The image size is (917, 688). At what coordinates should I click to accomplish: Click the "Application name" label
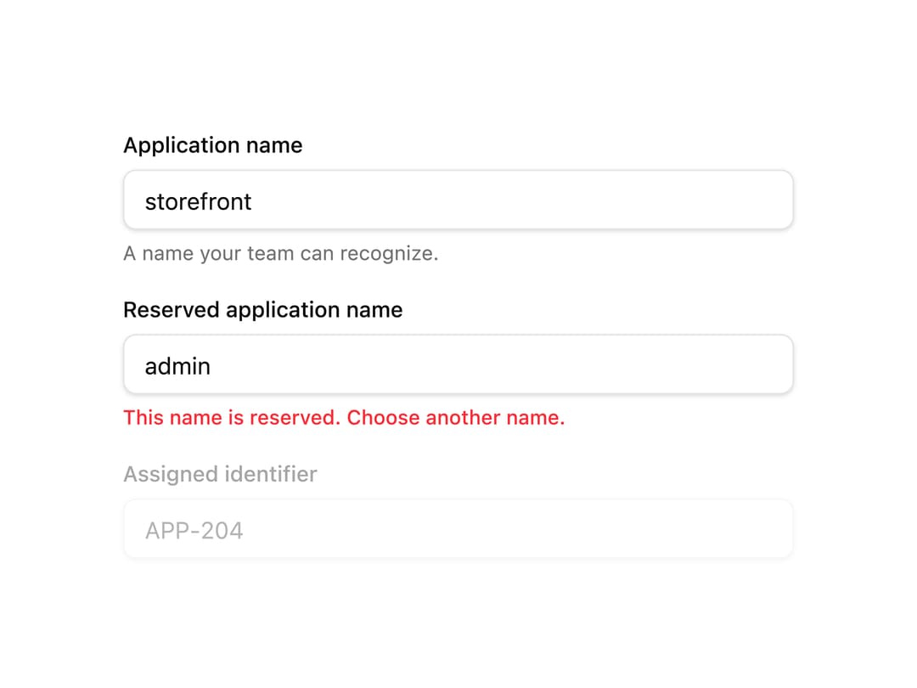tap(213, 145)
